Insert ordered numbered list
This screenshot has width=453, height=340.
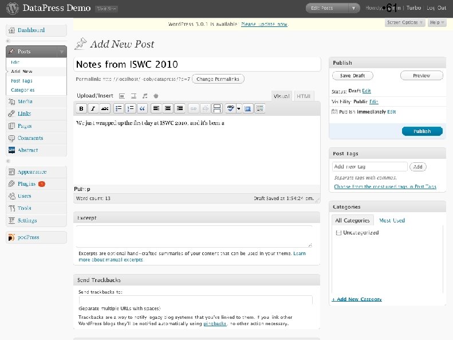coord(131,108)
